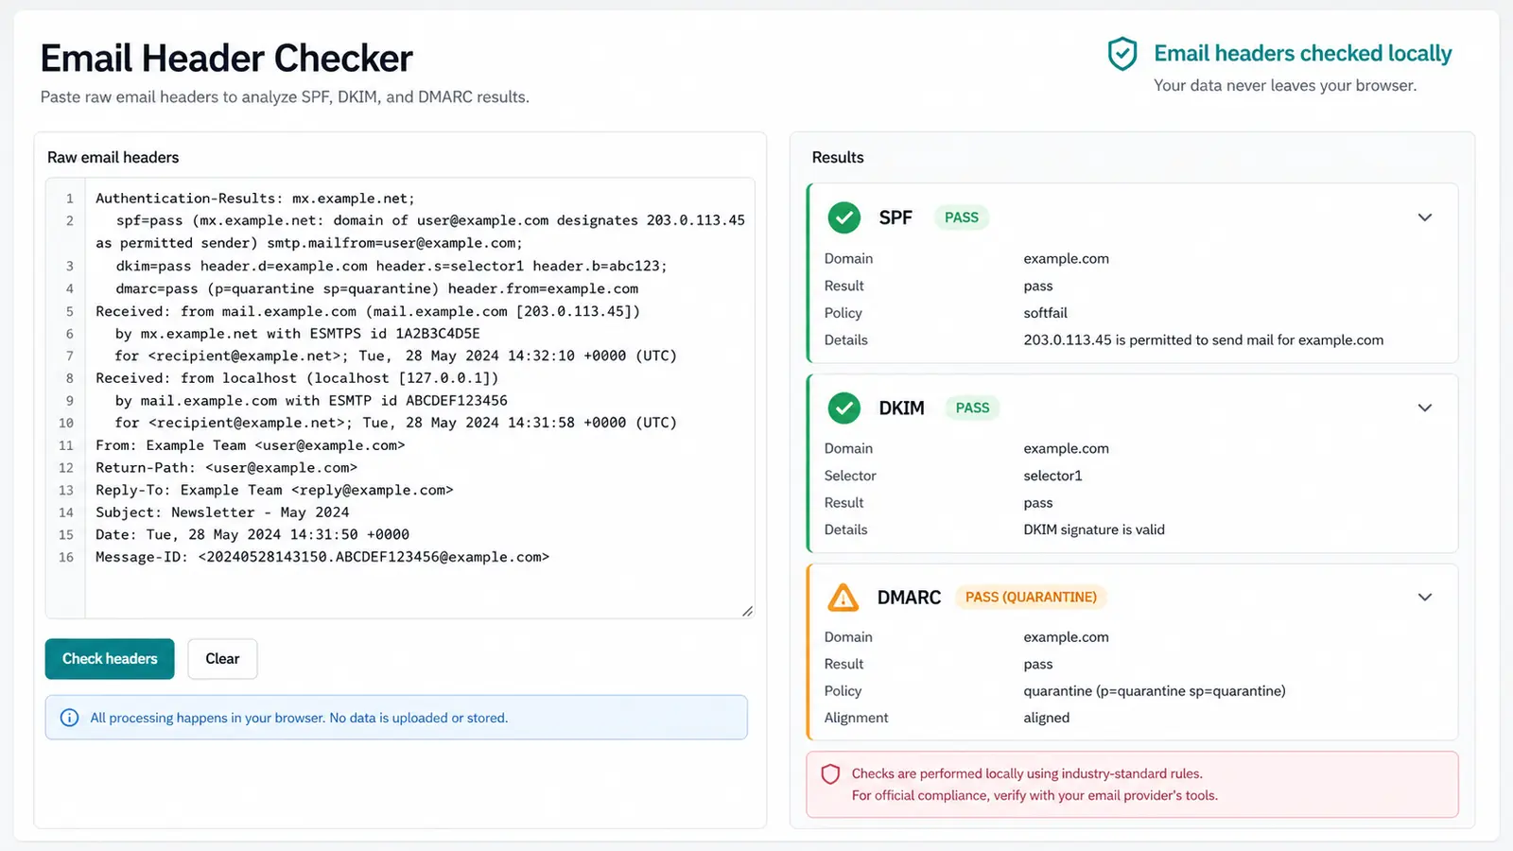Viewport: 1513px width, 851px height.
Task: Click the PASS (QUARANTINE) badge
Action: pyautogui.click(x=1031, y=597)
